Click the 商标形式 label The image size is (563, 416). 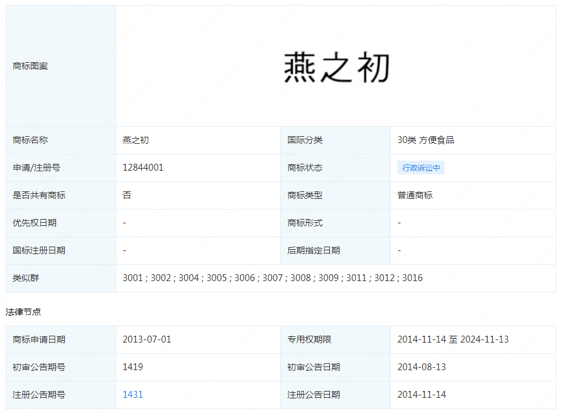305,223
